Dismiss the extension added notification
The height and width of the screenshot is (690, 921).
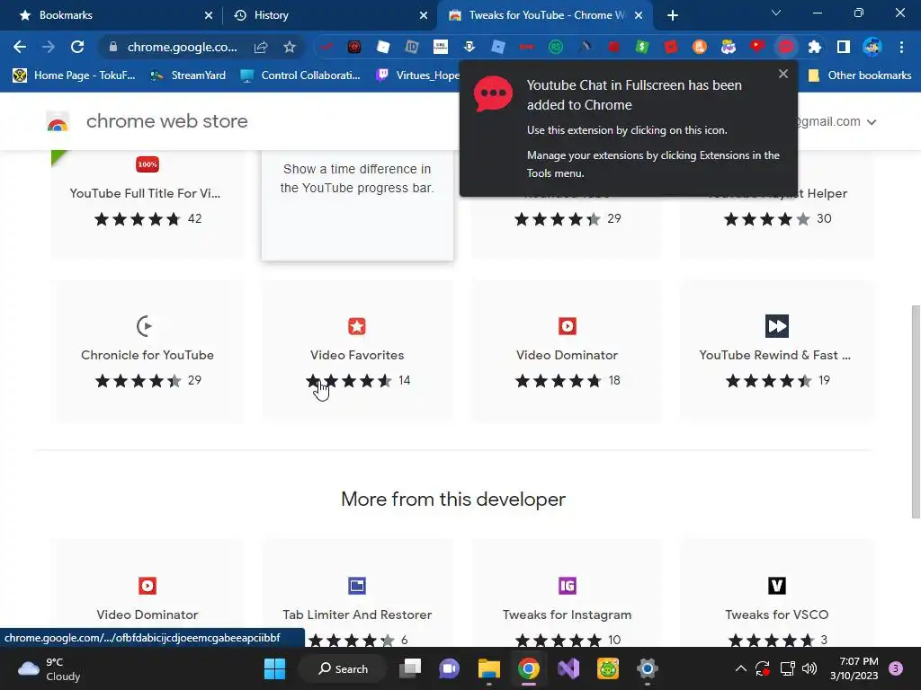point(783,74)
